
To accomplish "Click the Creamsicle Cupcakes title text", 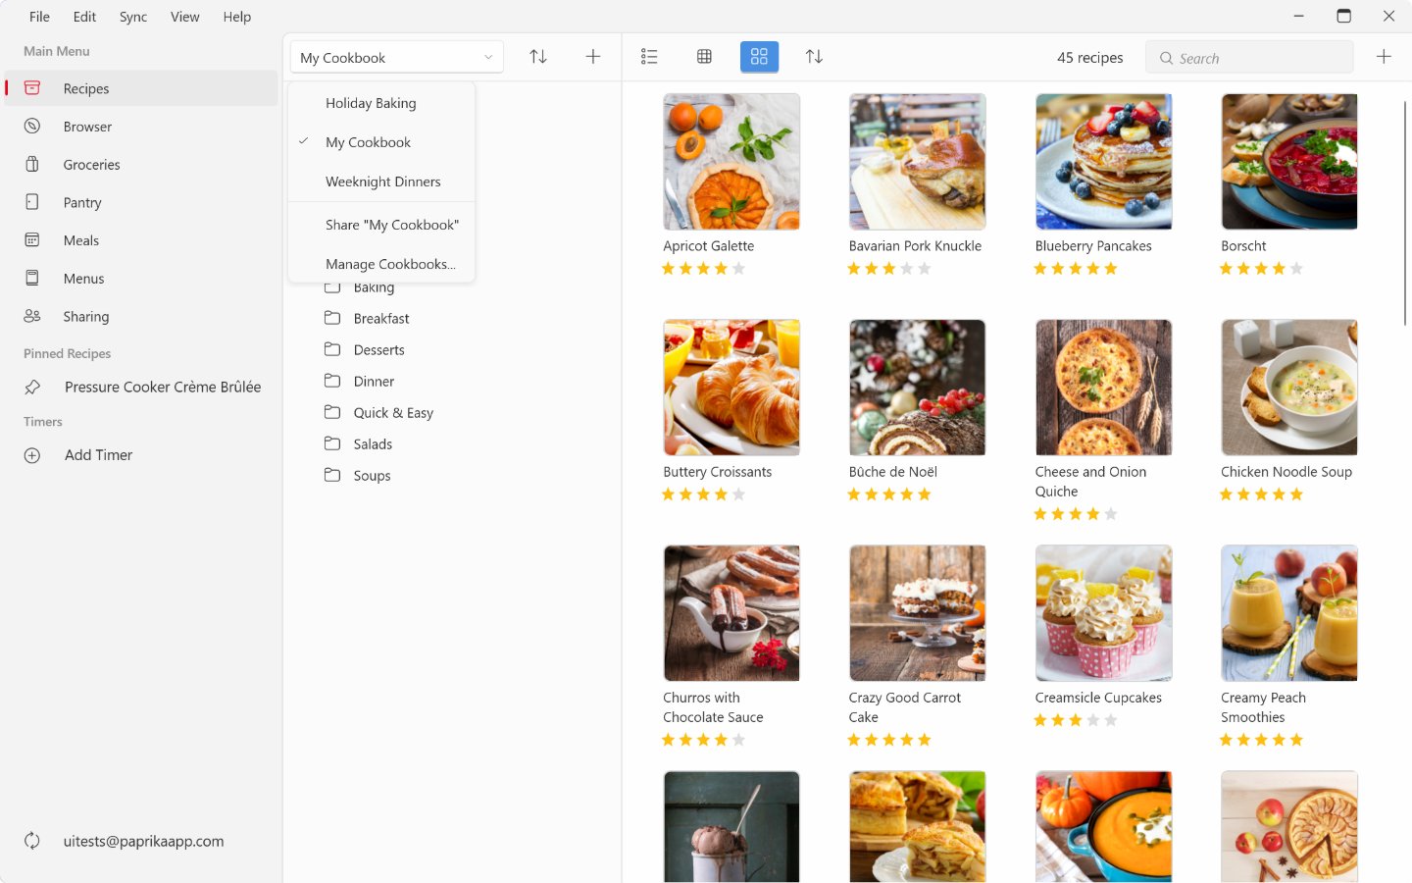I will click(x=1098, y=698).
